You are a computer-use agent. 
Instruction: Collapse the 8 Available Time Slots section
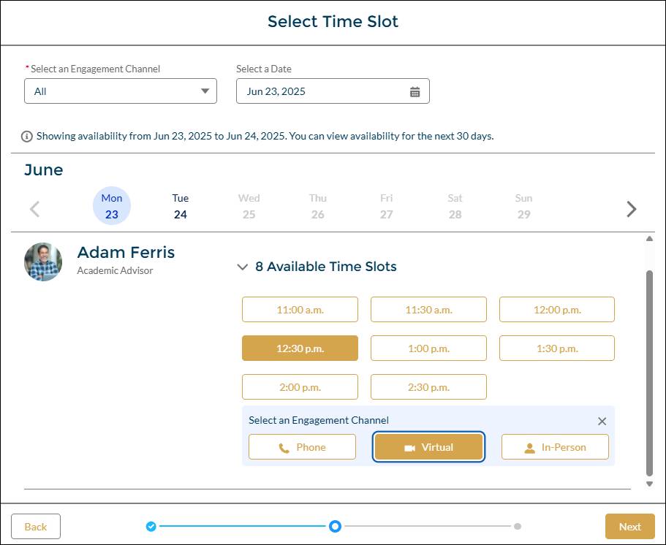click(242, 267)
